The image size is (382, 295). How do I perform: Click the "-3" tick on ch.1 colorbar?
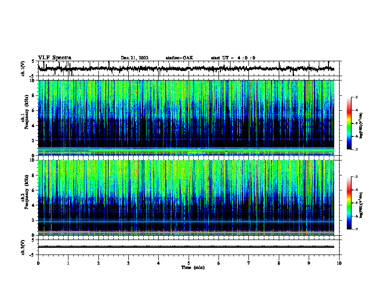coord(356,97)
